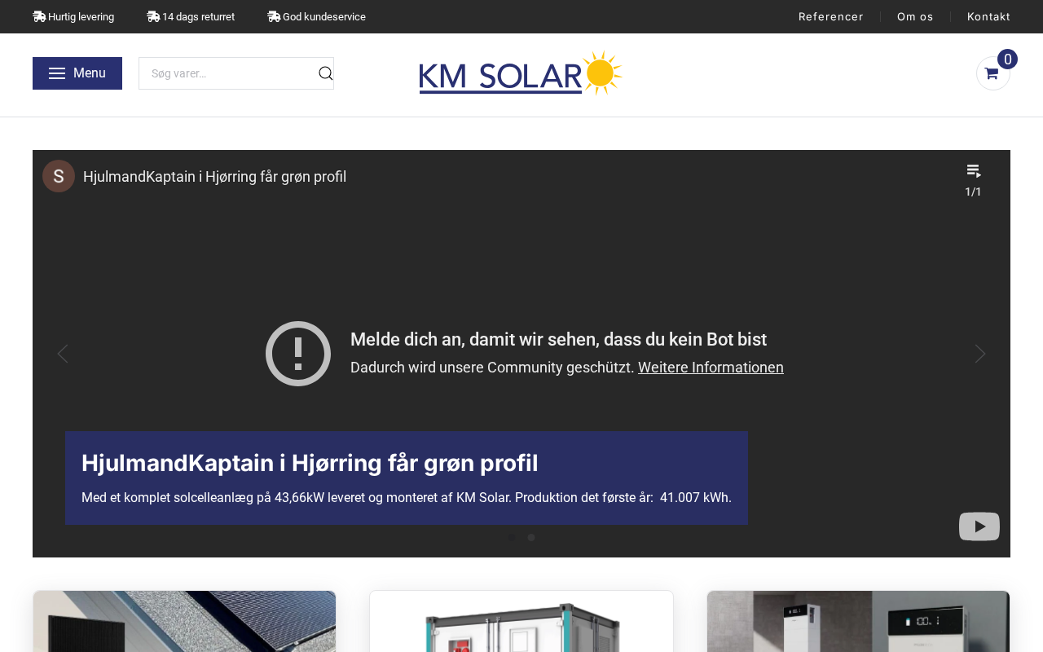The image size is (1043, 652).
Task: Click the slide description mentioning 43,66kW
Action: click(407, 497)
